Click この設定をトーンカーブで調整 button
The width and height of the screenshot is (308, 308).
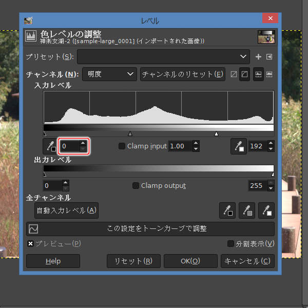[150, 229]
